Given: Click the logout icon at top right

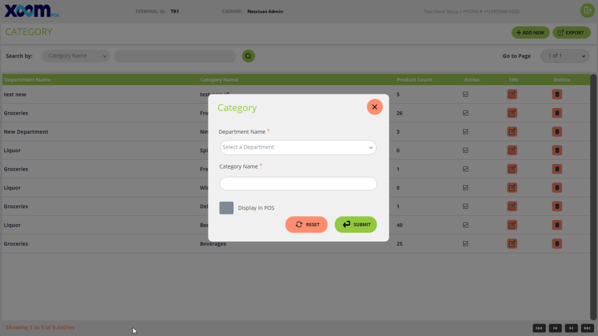Looking at the screenshot, I should point(586,11).
